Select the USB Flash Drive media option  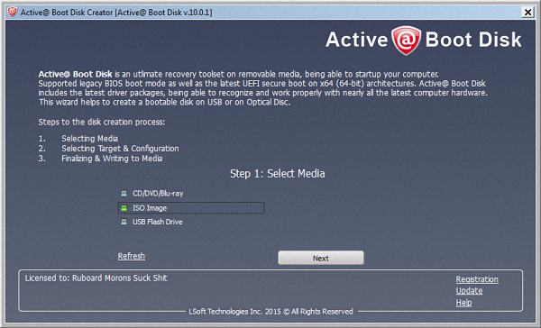[x=151, y=222]
